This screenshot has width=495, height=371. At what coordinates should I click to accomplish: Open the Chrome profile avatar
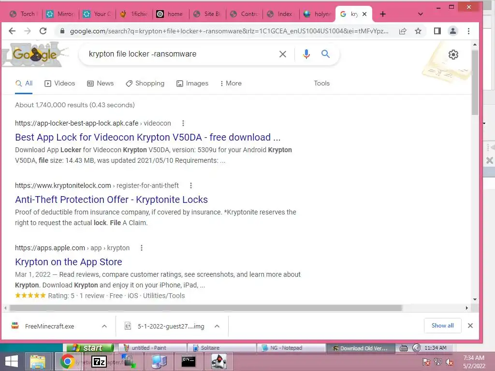(452, 31)
